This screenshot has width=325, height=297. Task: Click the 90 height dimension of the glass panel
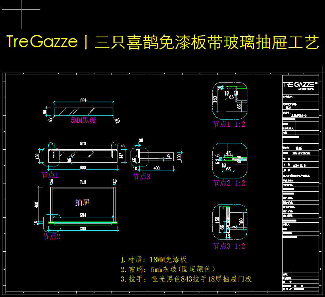[45, 112]
